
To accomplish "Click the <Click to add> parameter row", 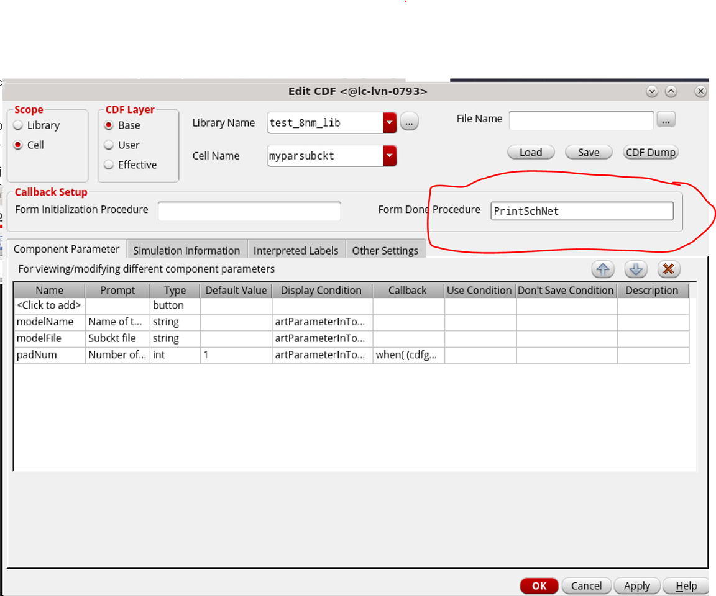I will pos(49,305).
